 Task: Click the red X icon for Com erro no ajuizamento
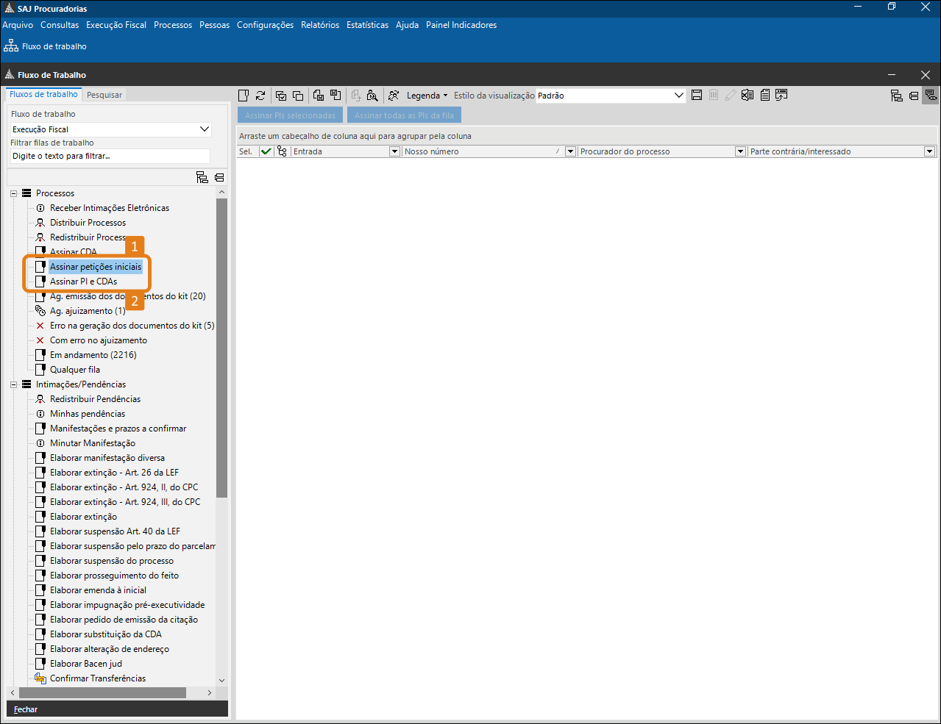[40, 340]
